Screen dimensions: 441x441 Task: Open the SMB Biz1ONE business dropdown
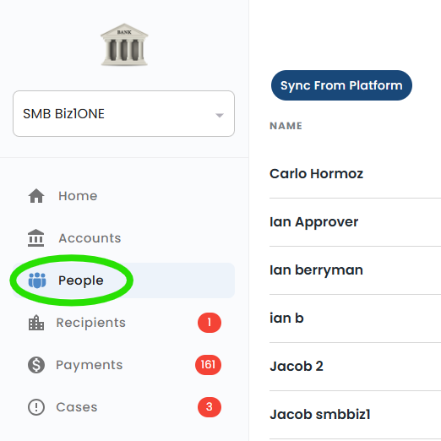click(x=123, y=114)
